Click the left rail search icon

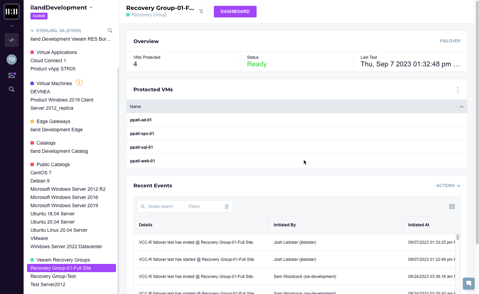[x=12, y=90]
